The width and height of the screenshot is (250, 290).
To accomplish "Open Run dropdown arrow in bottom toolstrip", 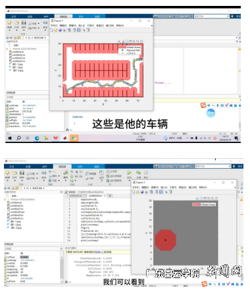I will 130,181.
